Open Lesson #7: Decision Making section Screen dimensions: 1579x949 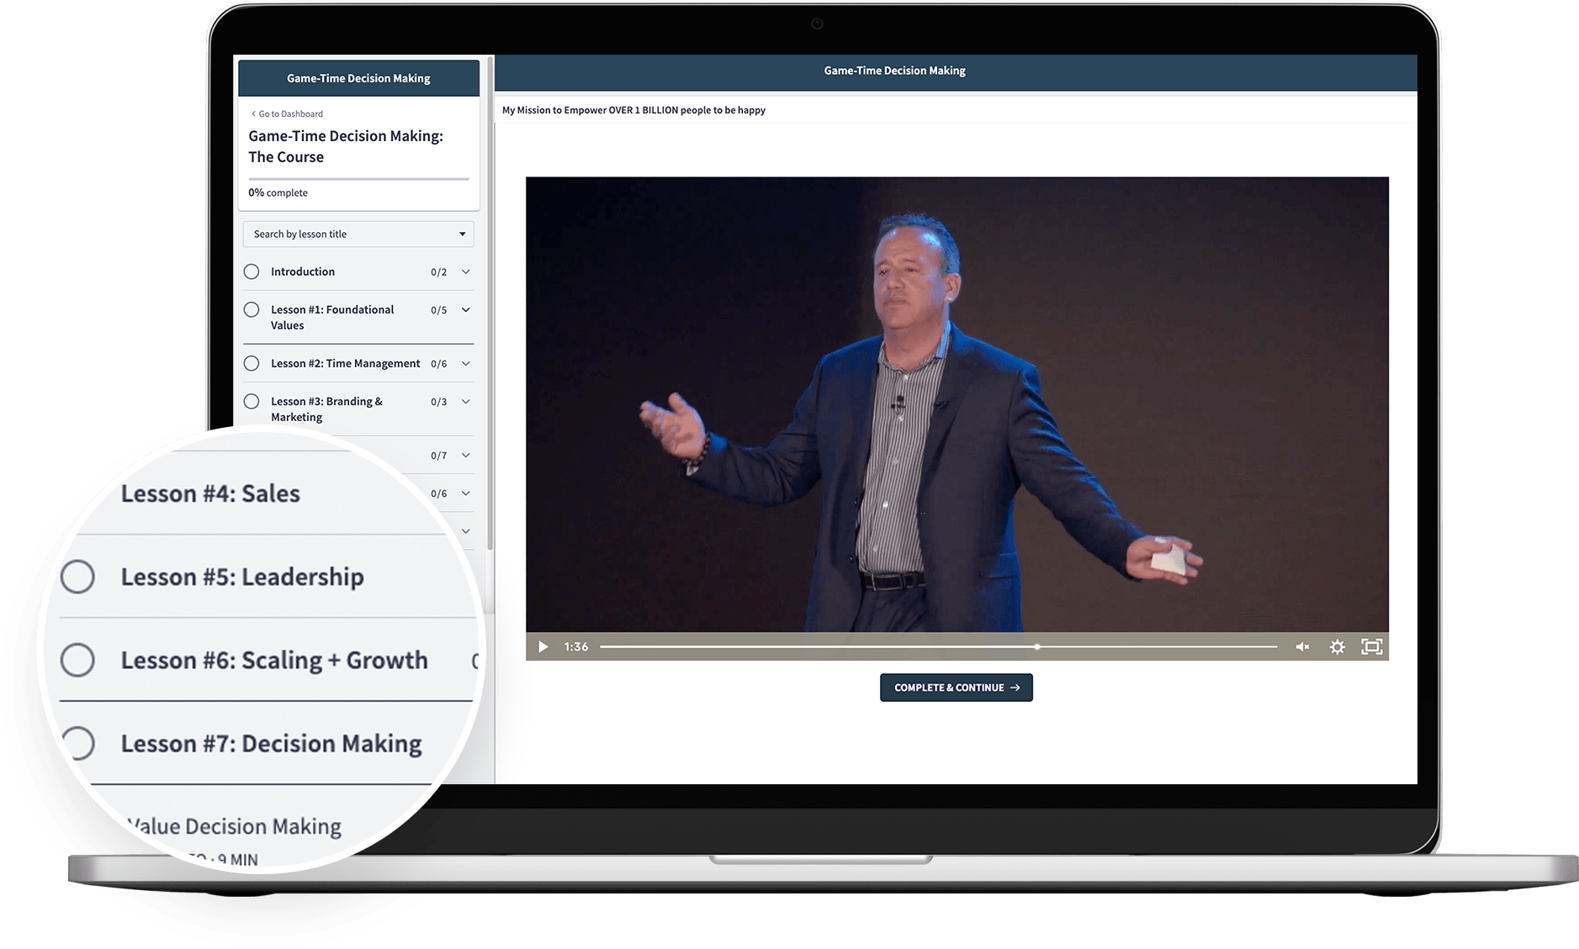coord(271,744)
